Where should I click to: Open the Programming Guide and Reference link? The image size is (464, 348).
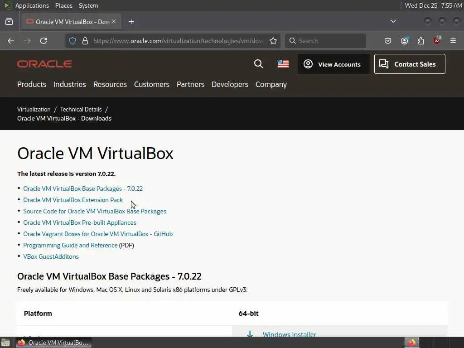point(70,245)
